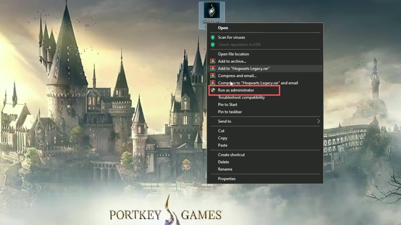401x225 pixels.
Task: Choose Pin to Start
Action: (x=228, y=105)
